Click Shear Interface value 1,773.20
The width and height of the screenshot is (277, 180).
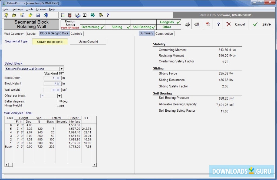click(74, 147)
